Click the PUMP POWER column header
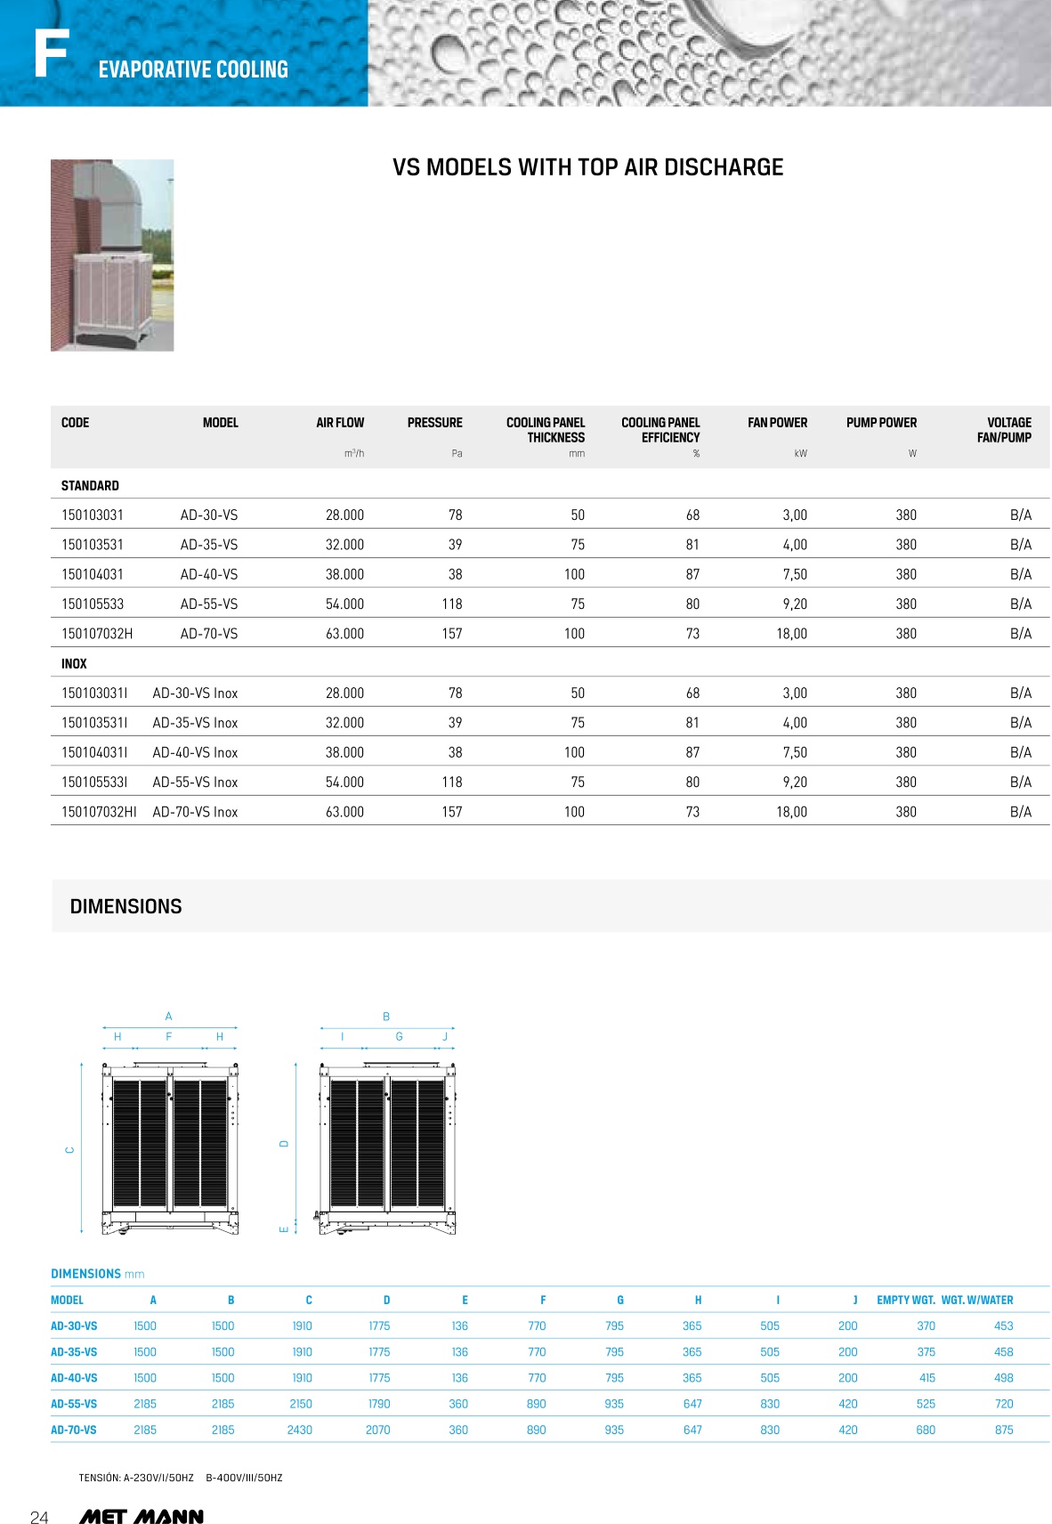The width and height of the screenshot is (1052, 1524). 881,423
